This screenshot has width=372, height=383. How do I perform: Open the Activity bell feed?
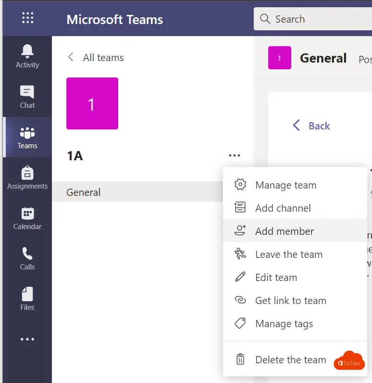[27, 56]
